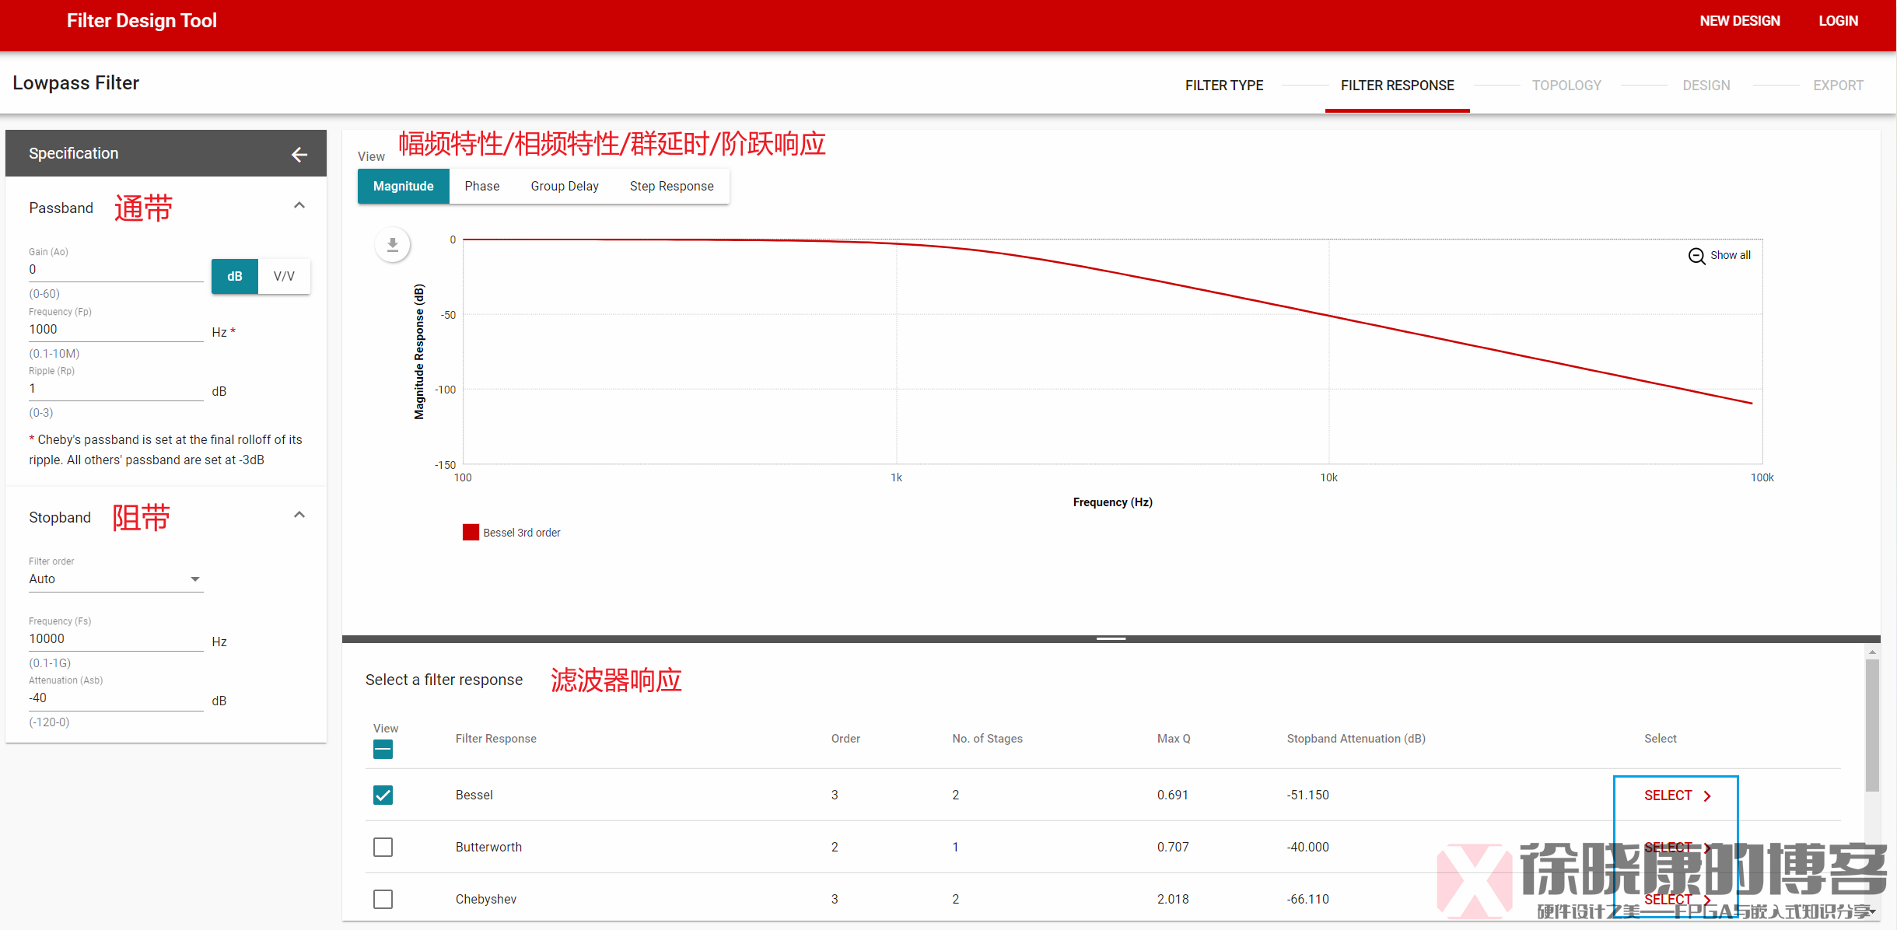Click the Bessel 3rd order legend swatch
The width and height of the screenshot is (1897, 930).
(471, 533)
